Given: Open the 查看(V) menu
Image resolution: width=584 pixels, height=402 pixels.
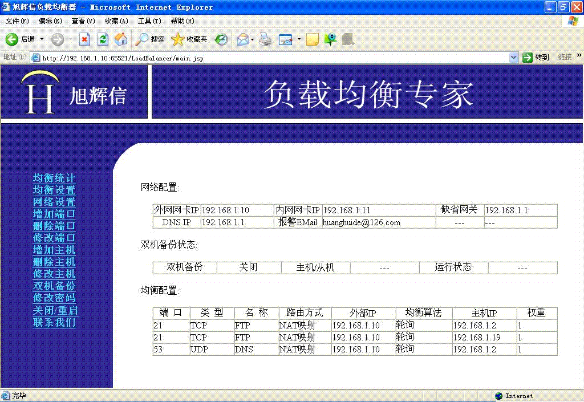Looking at the screenshot, I should click(x=83, y=21).
